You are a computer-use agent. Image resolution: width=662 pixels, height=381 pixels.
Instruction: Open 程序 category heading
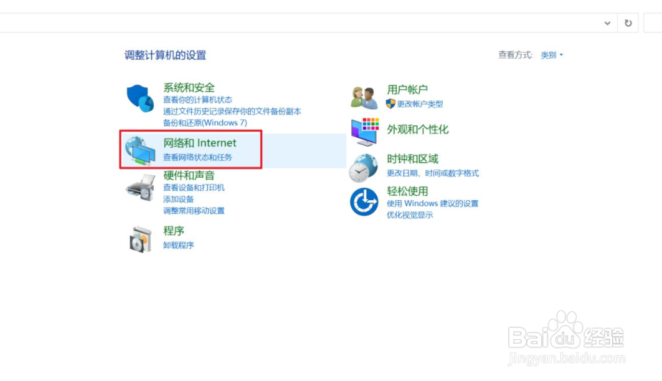point(174,231)
